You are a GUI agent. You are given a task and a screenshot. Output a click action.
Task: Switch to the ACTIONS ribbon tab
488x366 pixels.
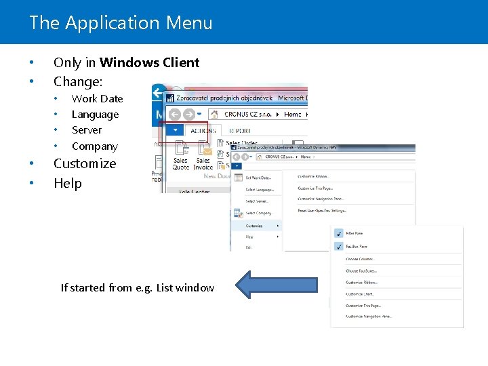pyautogui.click(x=203, y=131)
